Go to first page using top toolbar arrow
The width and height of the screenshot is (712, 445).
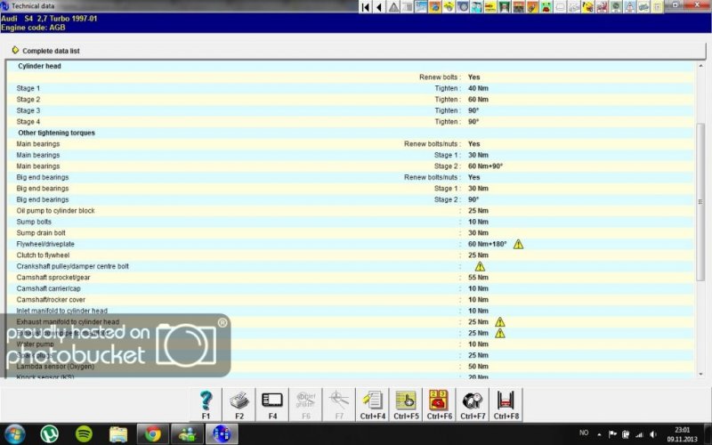(366, 7)
